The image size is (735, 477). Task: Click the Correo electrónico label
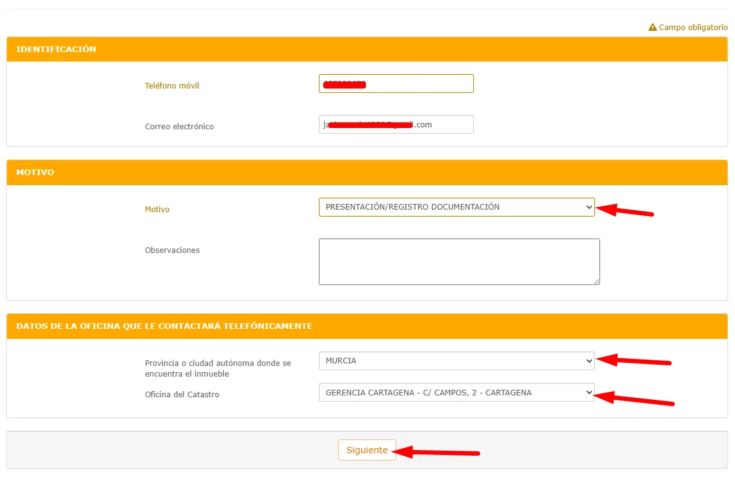pos(179,127)
